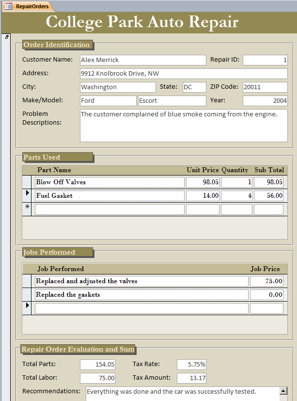The width and height of the screenshot is (297, 401).
Task: Click the 'Unit Price' column header
Action: (203, 170)
